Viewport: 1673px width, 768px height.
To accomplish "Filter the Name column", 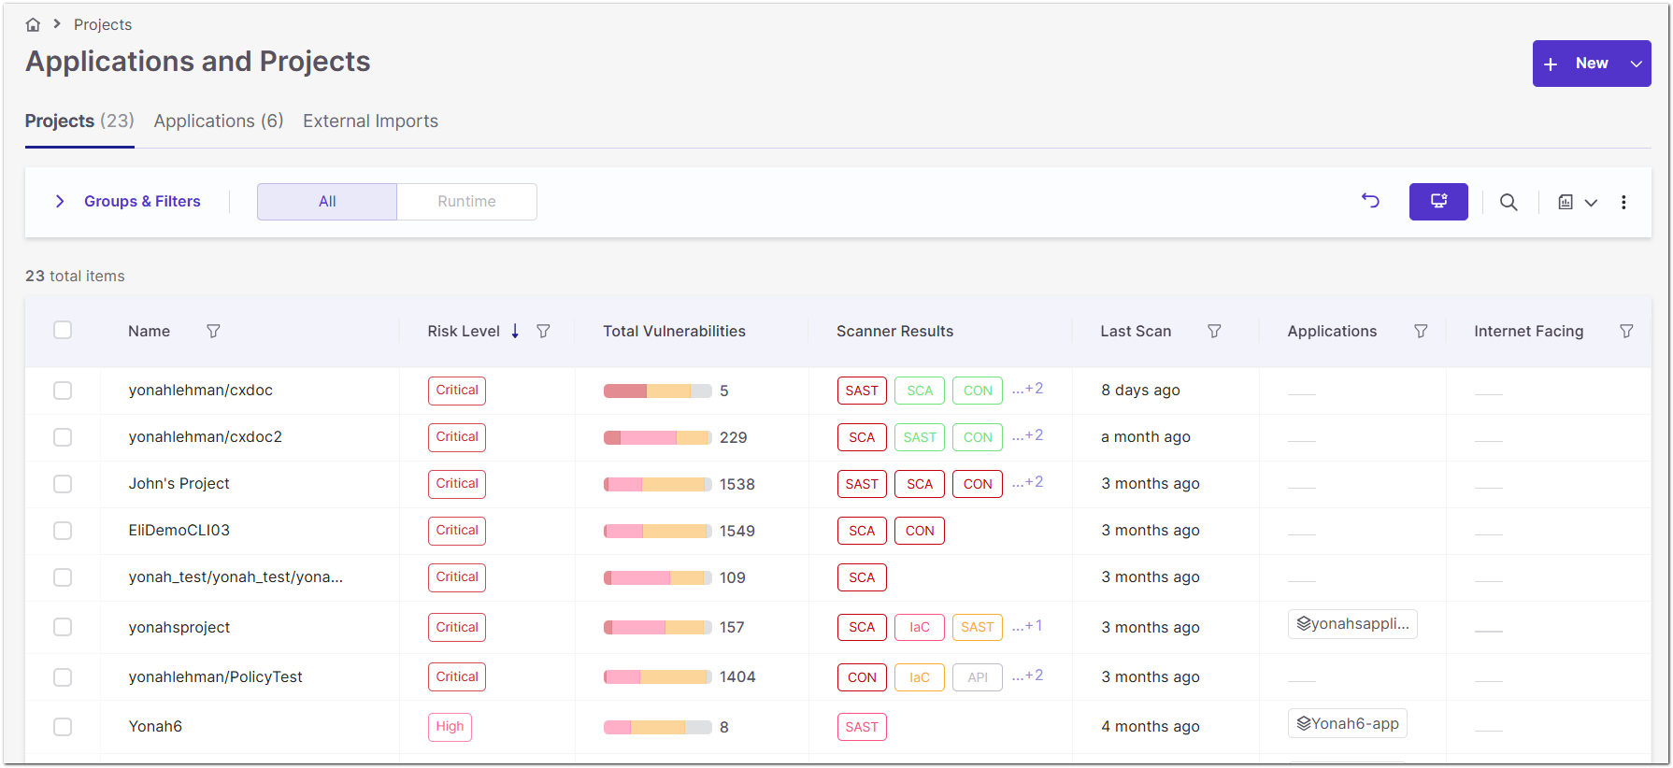I will point(213,332).
